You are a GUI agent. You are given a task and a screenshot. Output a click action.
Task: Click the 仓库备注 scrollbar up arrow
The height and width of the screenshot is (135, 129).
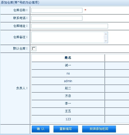coord(106,34)
